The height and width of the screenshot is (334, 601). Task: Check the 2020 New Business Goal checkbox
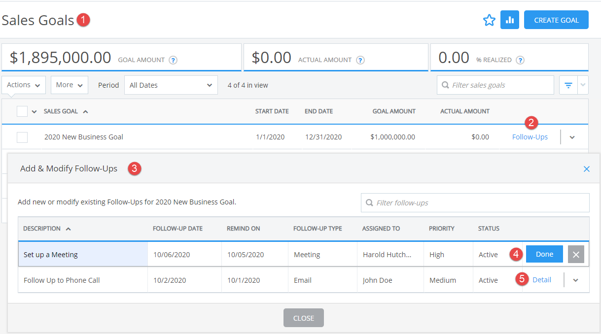point(22,137)
